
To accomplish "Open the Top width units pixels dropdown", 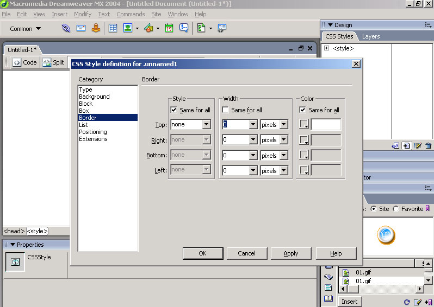I will [283, 125].
